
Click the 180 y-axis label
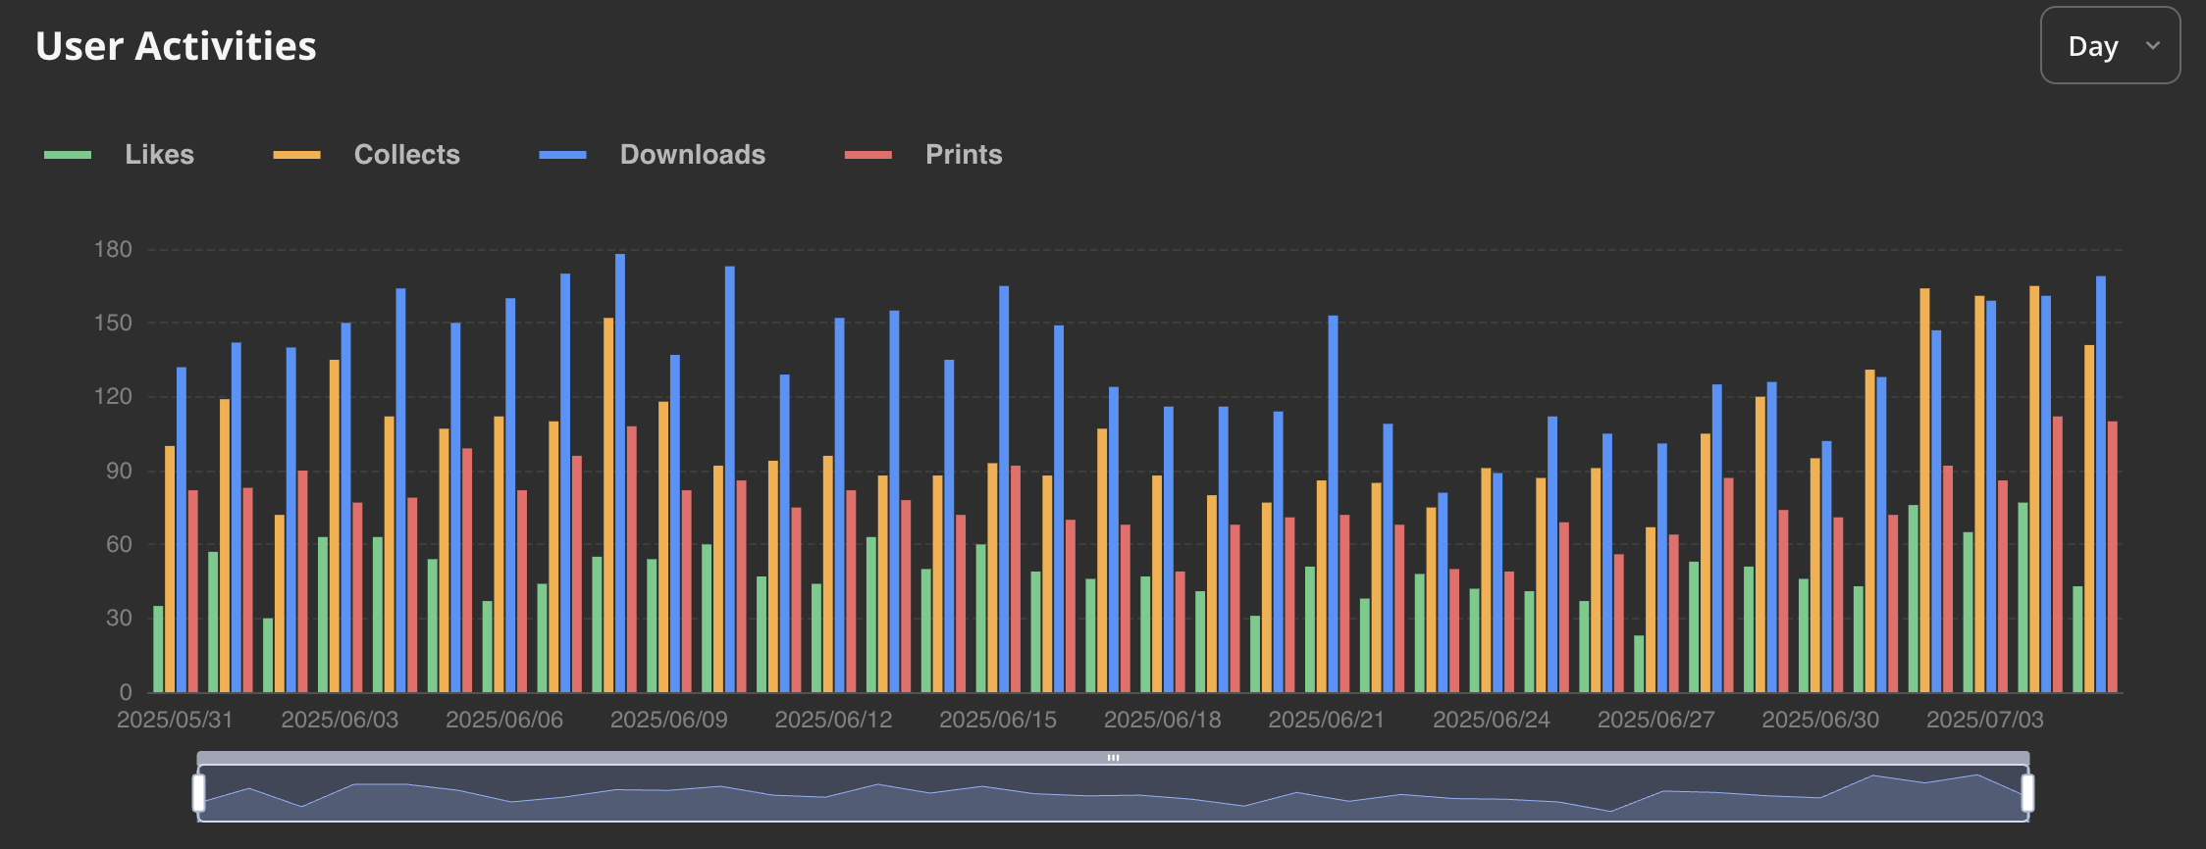tap(113, 250)
